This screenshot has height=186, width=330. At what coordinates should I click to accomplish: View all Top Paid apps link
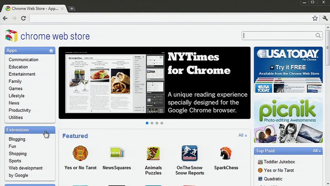click(316, 151)
